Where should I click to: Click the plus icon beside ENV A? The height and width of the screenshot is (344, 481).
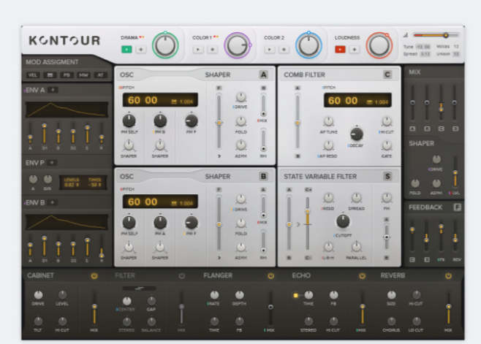pyautogui.click(x=53, y=90)
